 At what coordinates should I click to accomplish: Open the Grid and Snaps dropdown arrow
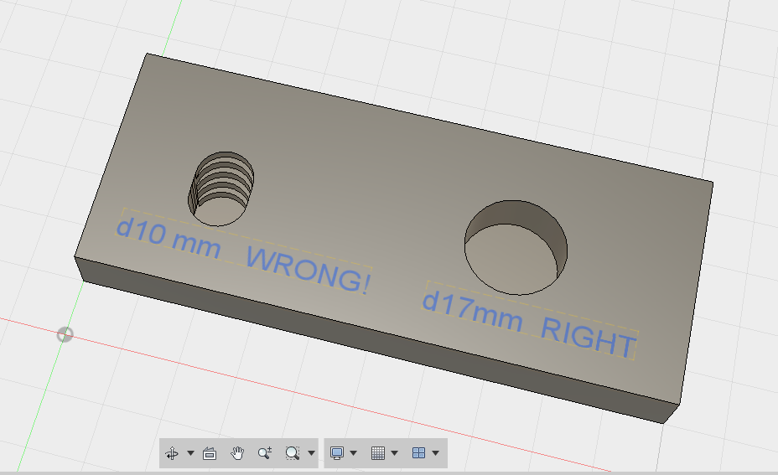point(394,453)
